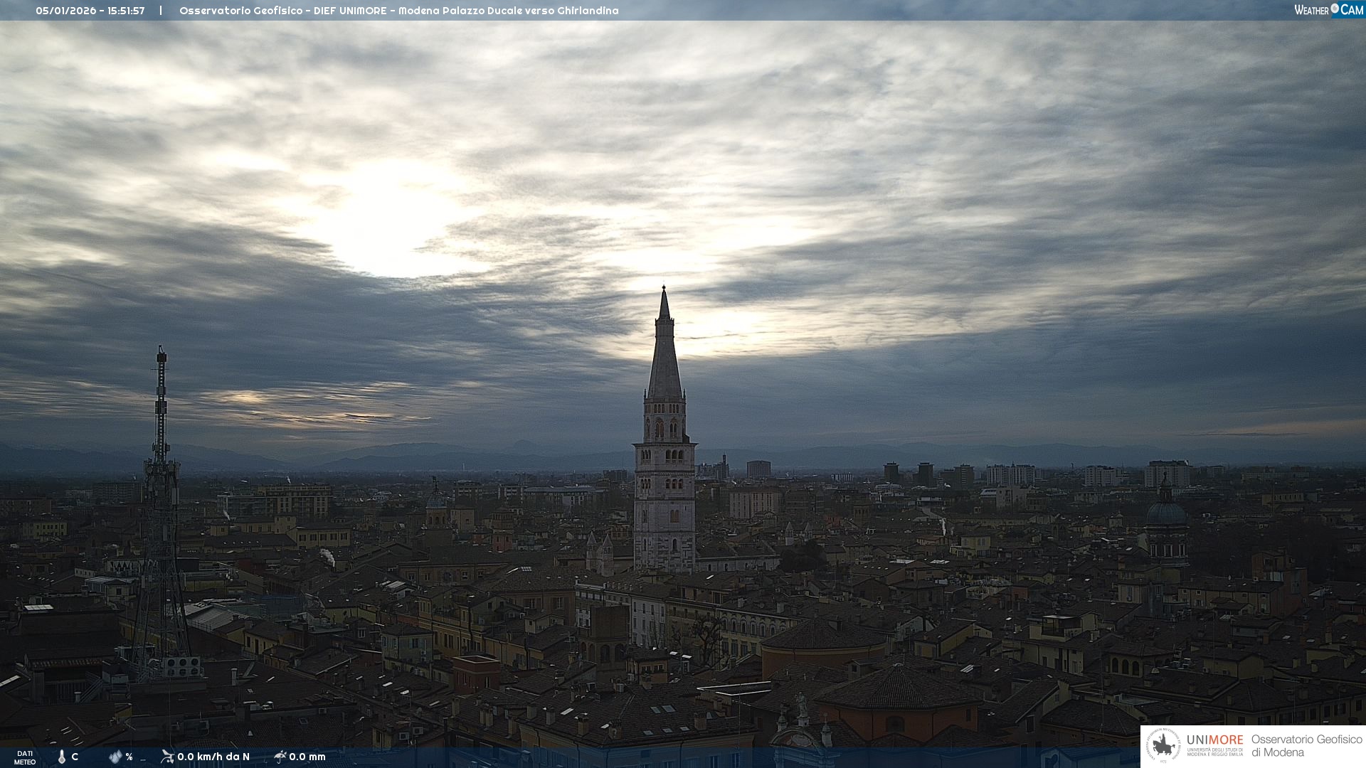Screen dimensions: 1366x768
Task: Click the 0.0 km/h da N wind reading
Action: click(213, 757)
